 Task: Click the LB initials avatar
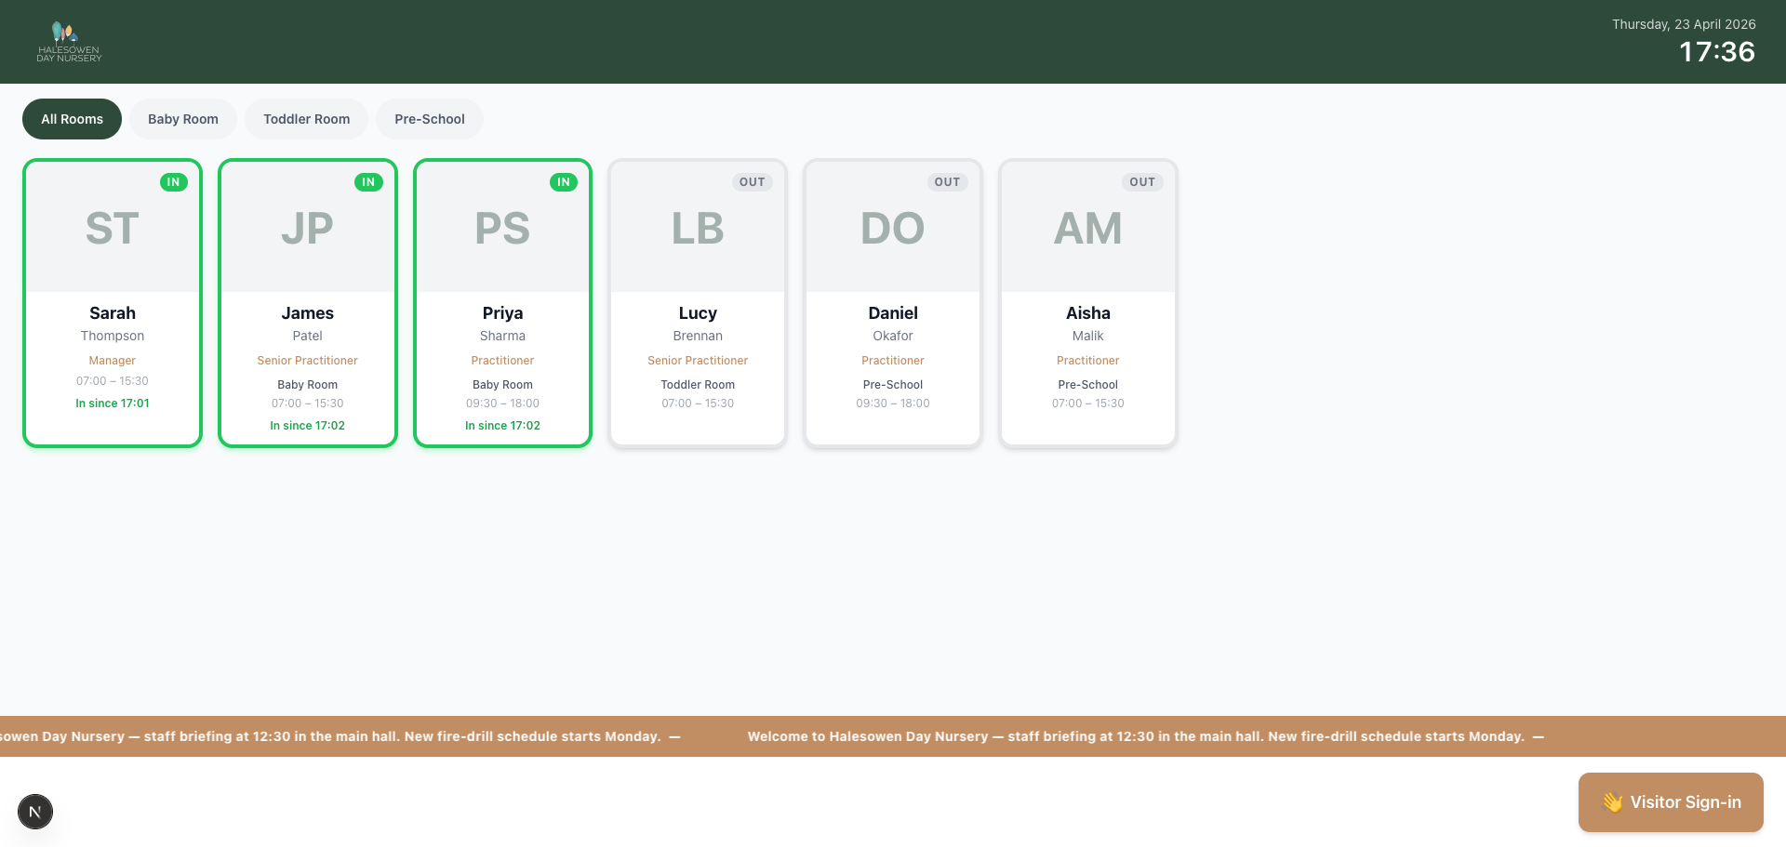[x=698, y=229]
